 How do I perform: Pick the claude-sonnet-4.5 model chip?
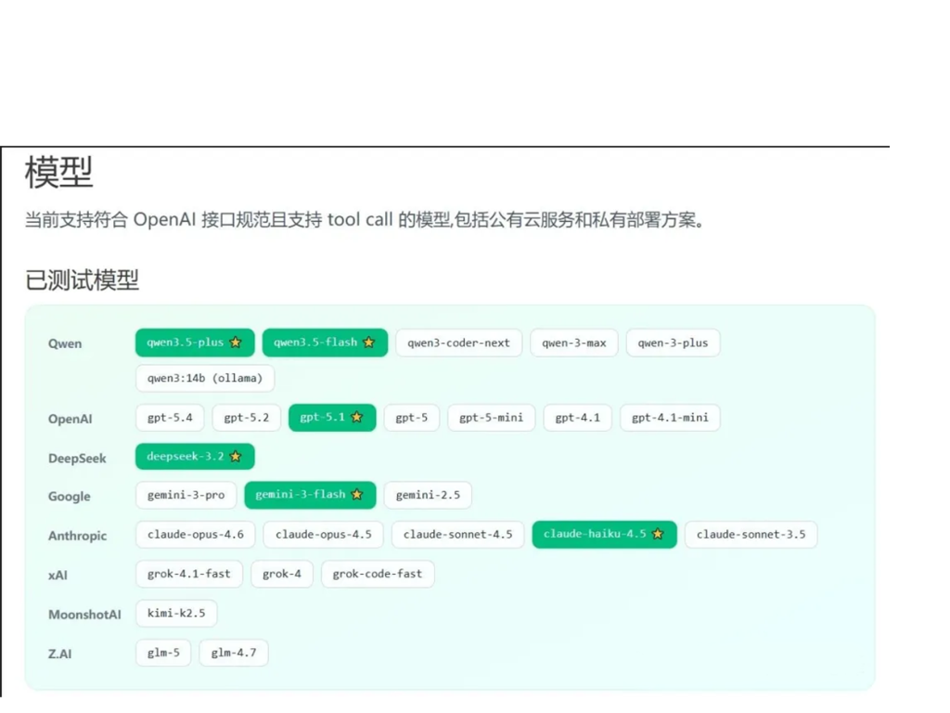[x=457, y=534]
